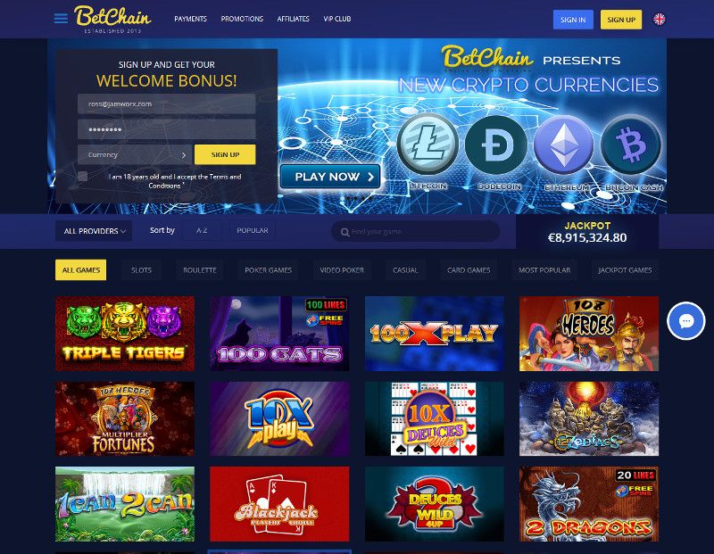Switch to the Jackpot Games tab
The image size is (714, 554).
[625, 270]
